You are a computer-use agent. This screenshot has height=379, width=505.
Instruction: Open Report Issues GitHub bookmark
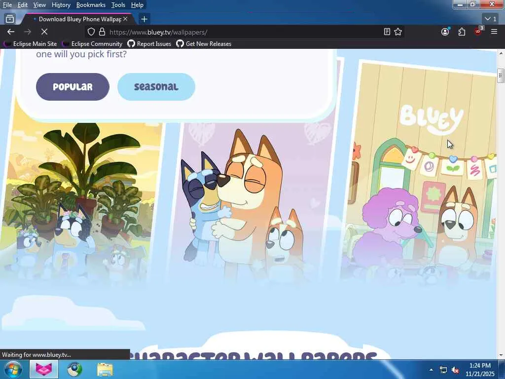(x=149, y=44)
